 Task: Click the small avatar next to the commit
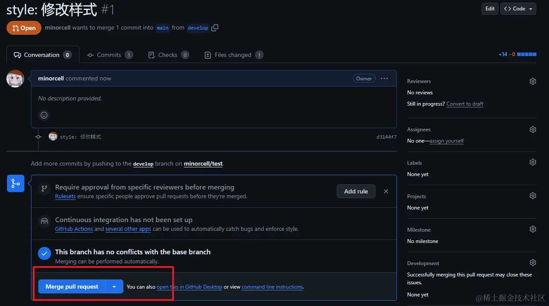(53, 136)
